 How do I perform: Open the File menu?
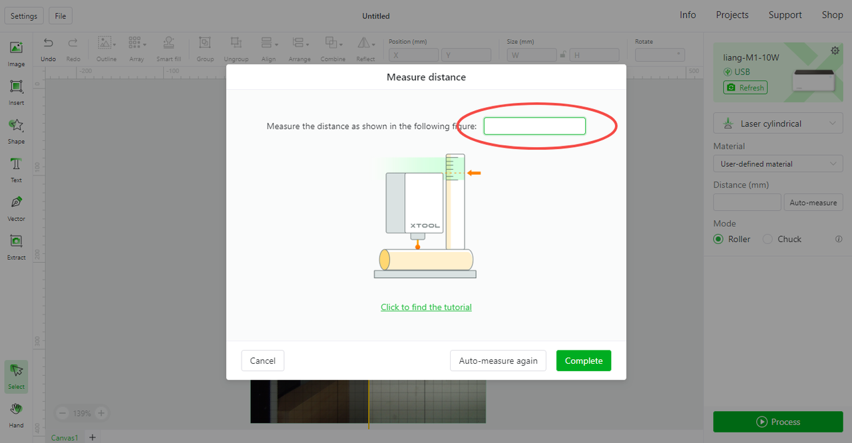pos(61,16)
